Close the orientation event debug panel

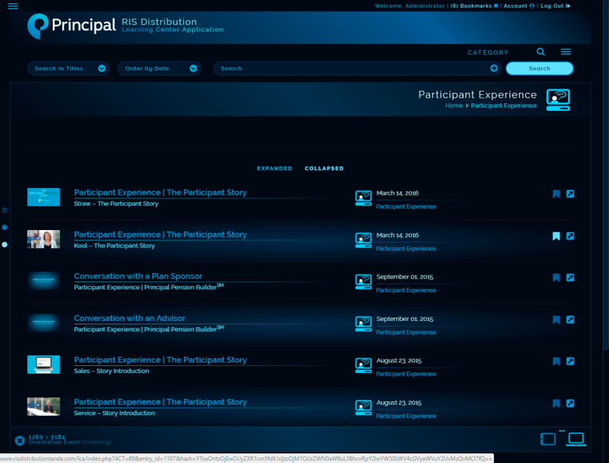pyautogui.click(x=20, y=441)
